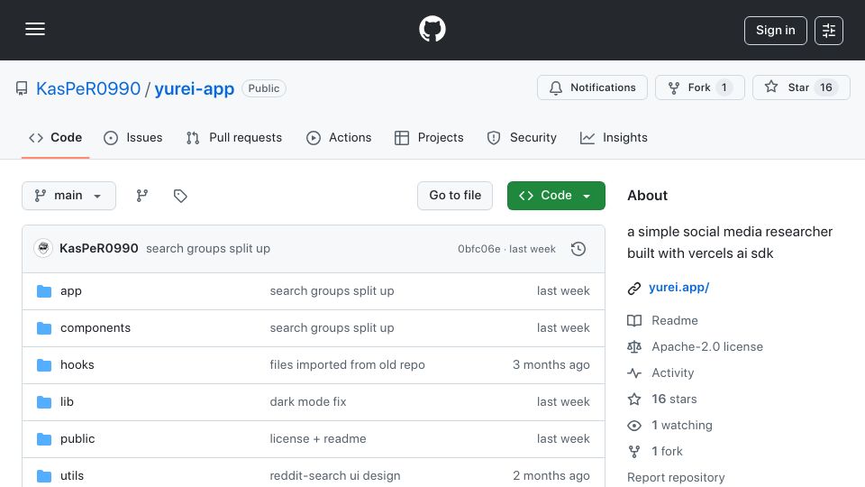The image size is (865, 487).
Task: Open the lib folder
Action: point(67,402)
